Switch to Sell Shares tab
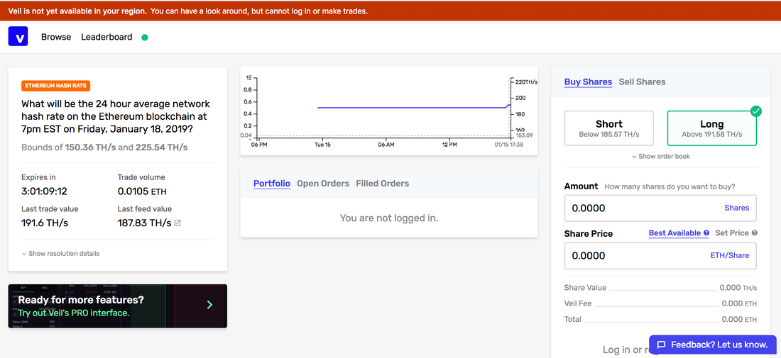781x358 pixels. click(x=642, y=82)
